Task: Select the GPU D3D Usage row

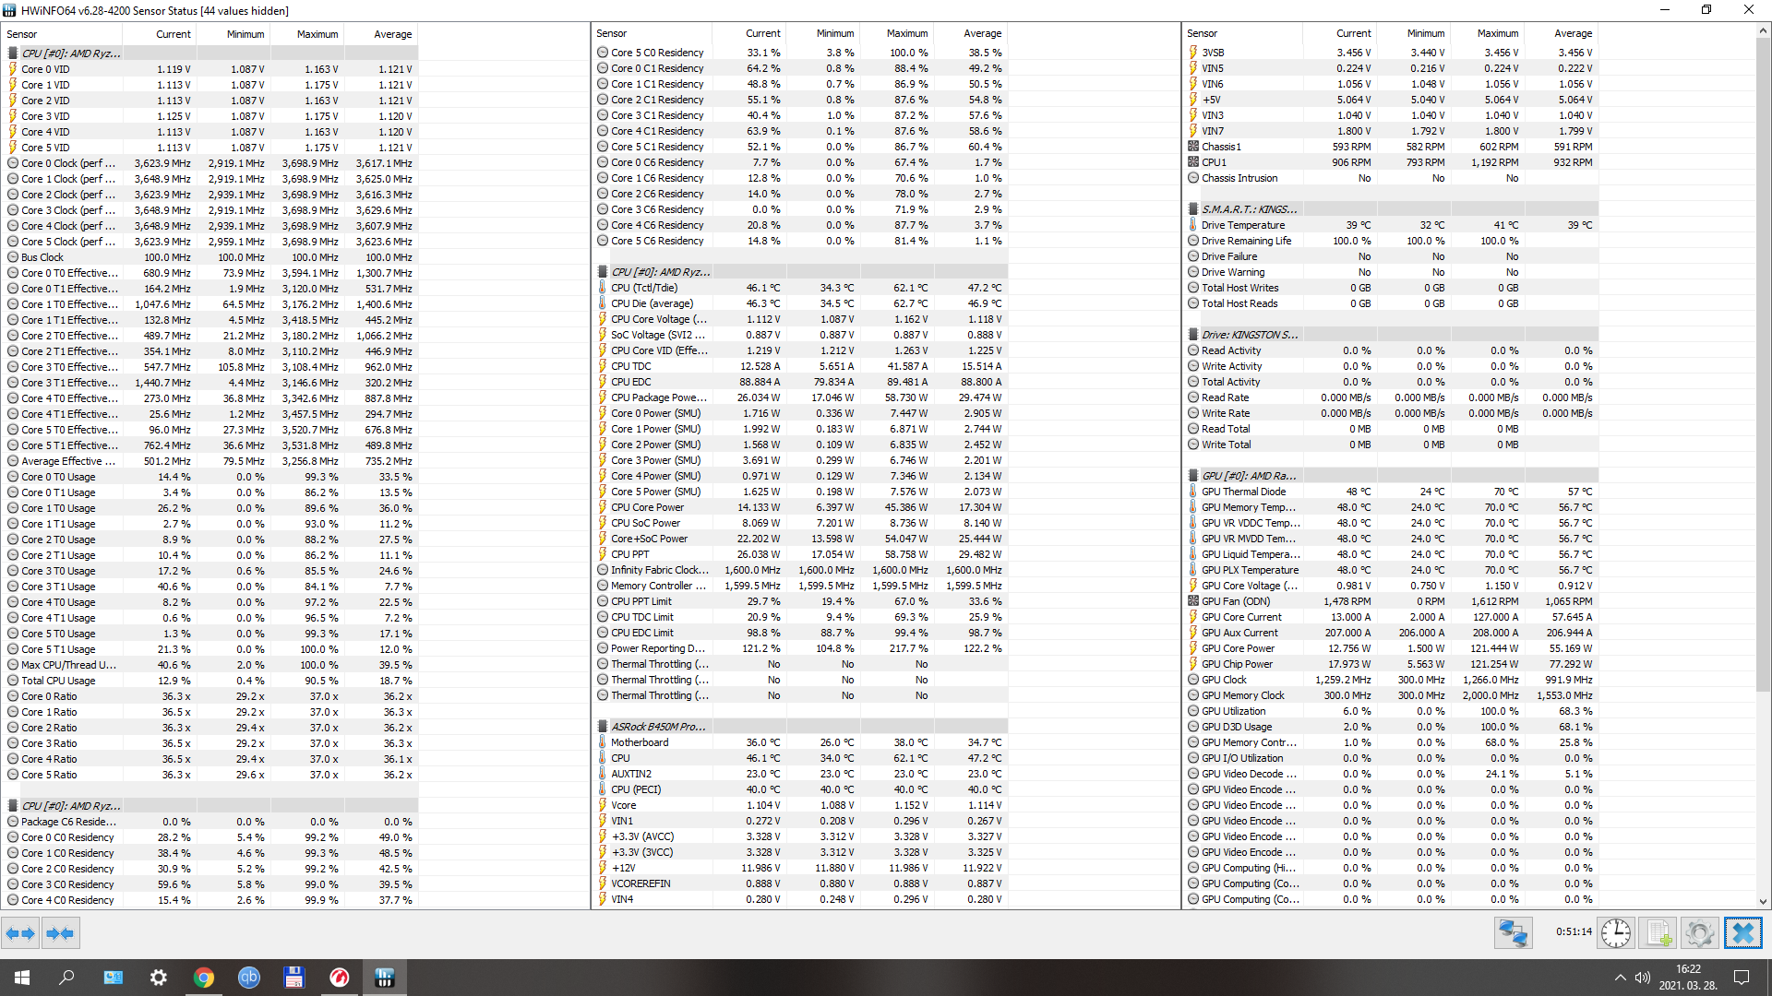Action: click(x=1392, y=727)
